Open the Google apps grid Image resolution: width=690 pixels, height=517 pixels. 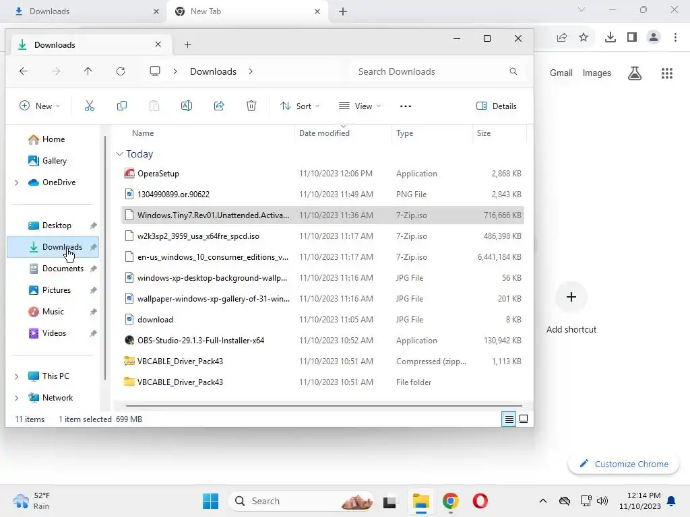pyautogui.click(x=667, y=73)
